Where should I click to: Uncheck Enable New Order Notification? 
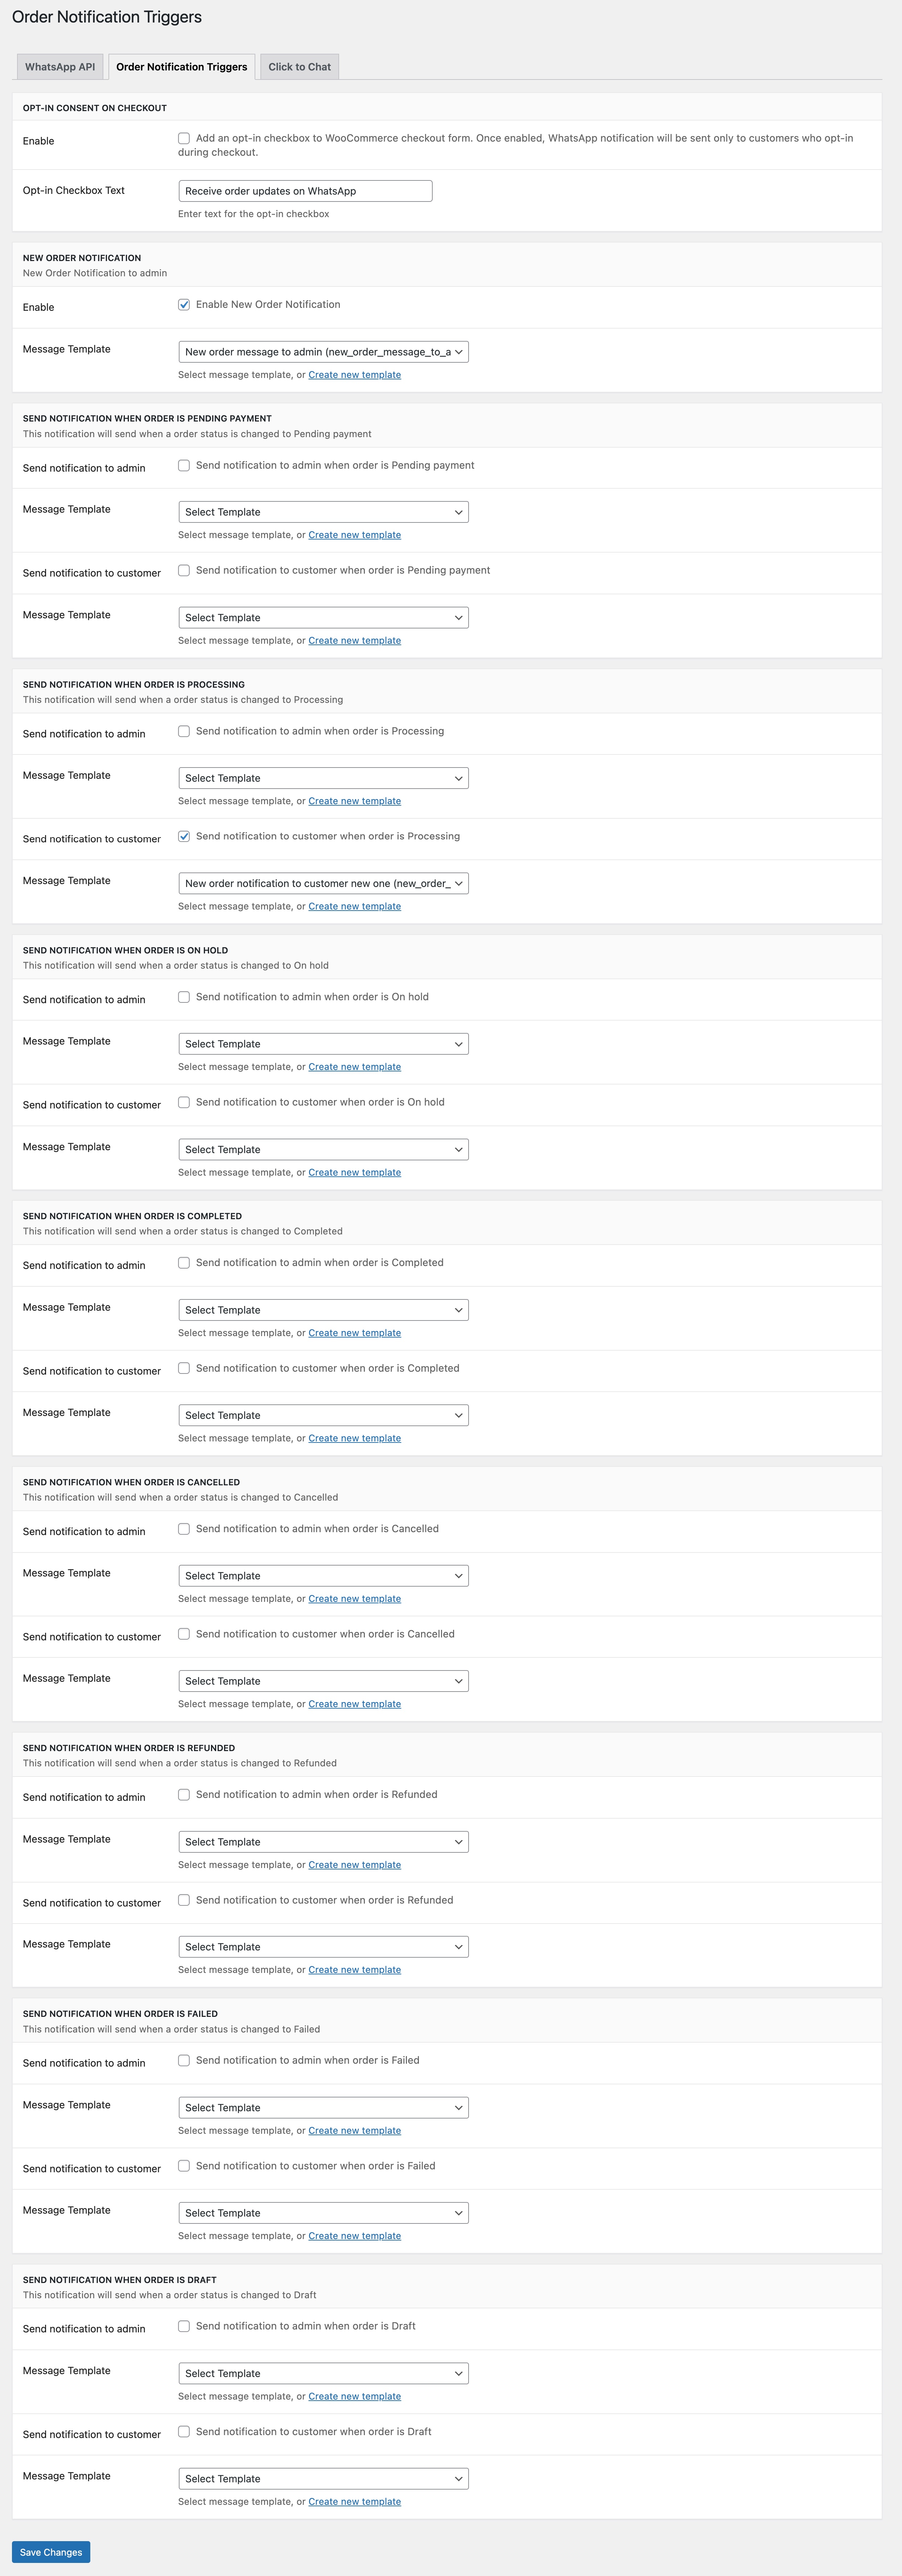pyautogui.click(x=184, y=305)
